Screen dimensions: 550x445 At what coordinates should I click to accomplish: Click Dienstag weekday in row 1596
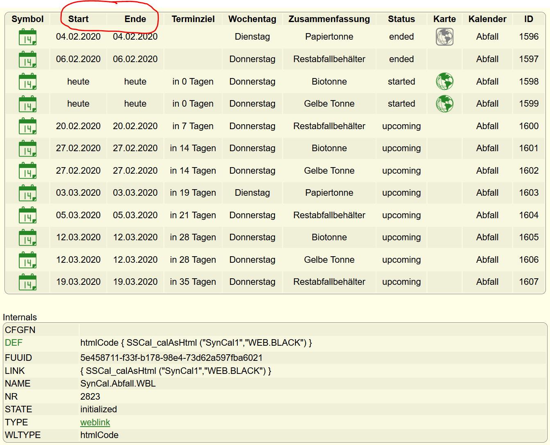[252, 37]
